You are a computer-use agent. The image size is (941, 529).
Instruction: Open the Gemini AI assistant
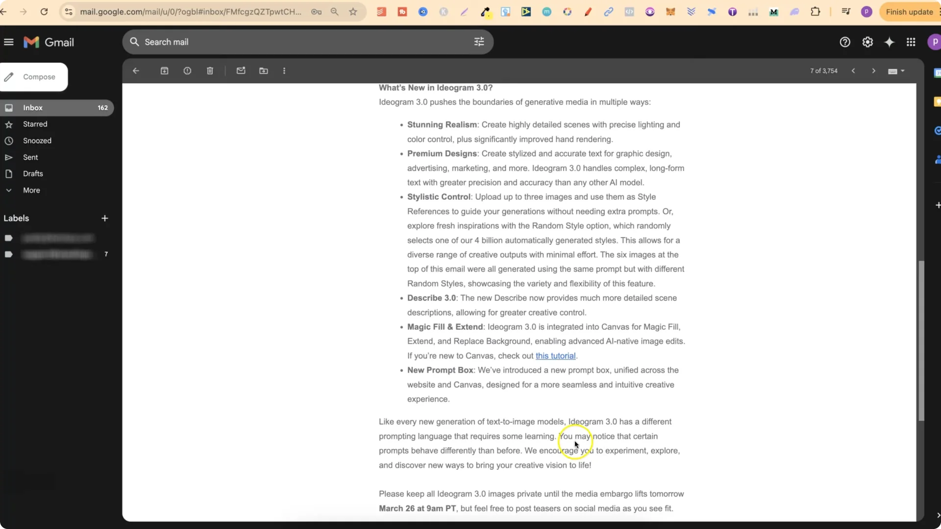[x=889, y=42]
